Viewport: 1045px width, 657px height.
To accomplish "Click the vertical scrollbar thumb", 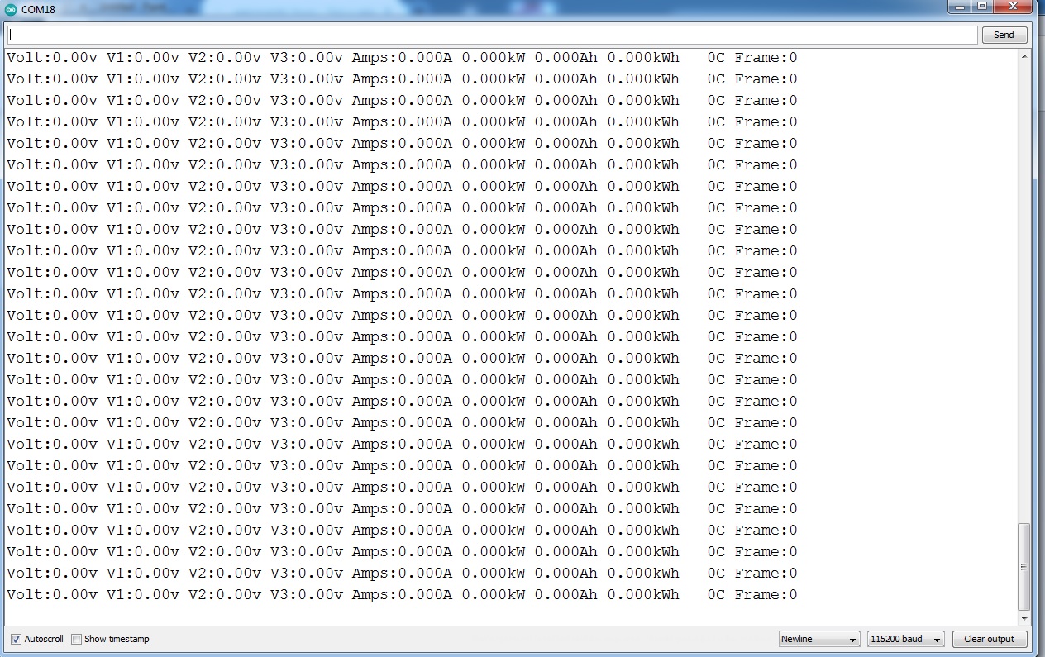I will 1024,567.
